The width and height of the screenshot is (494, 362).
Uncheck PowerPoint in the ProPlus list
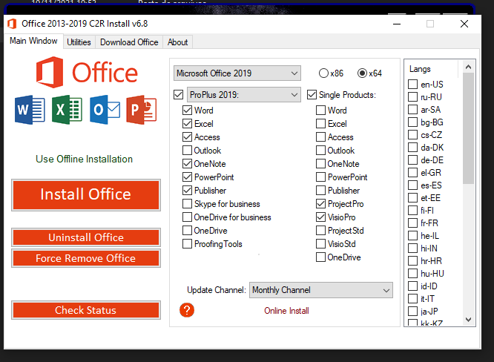187,177
